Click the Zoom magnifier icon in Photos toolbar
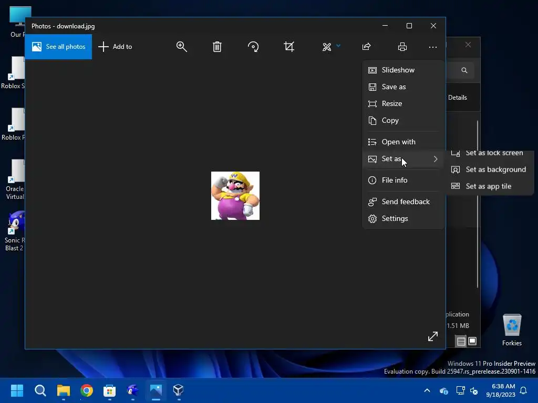Viewport: 538px width, 403px height. (181, 47)
